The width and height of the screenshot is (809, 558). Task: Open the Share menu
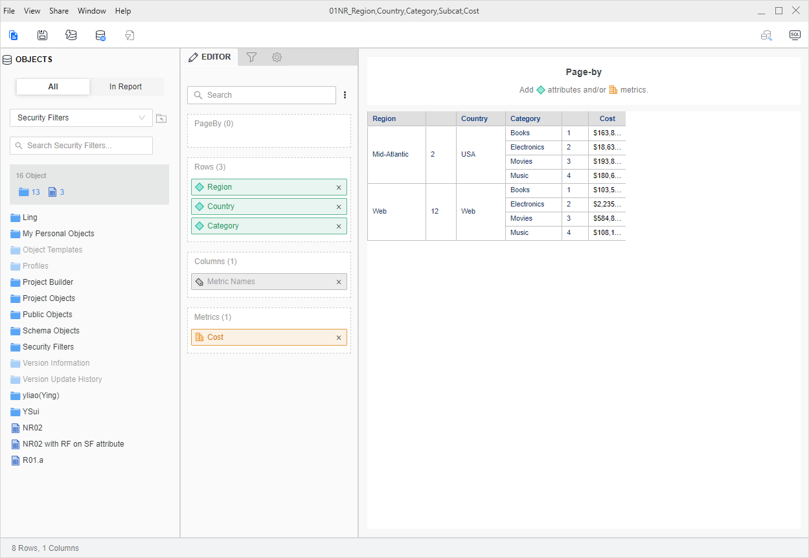pos(59,11)
